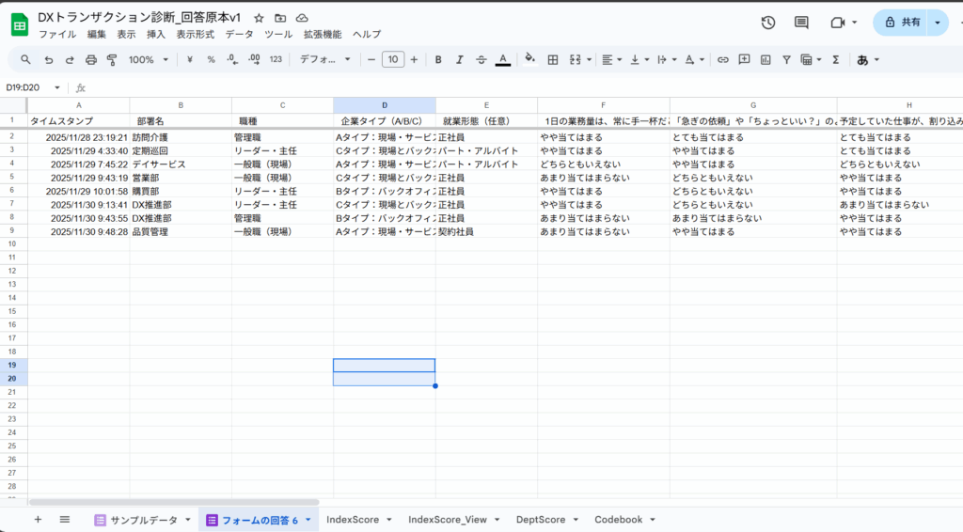This screenshot has width=963, height=532.
Task: Toggle bold formatting
Action: [x=438, y=59]
